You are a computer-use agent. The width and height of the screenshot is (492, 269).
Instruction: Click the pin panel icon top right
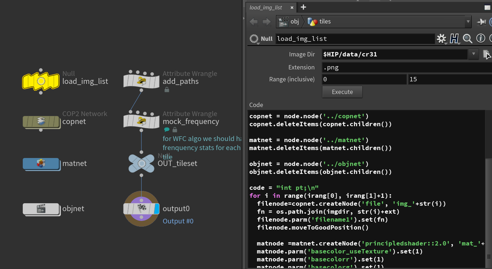tap(481, 22)
